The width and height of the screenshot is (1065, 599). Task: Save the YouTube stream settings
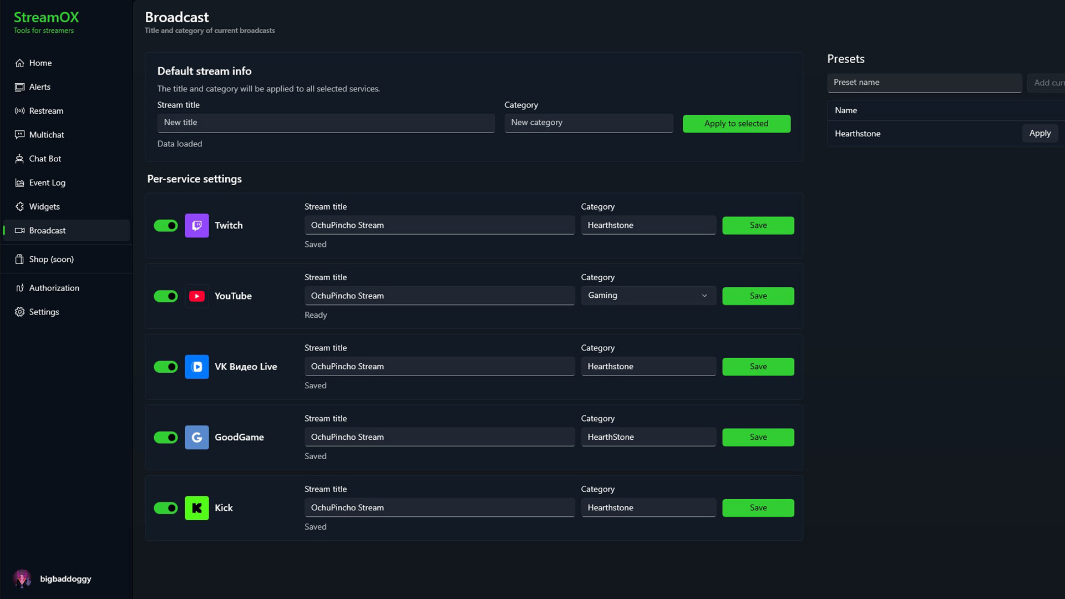(x=758, y=296)
